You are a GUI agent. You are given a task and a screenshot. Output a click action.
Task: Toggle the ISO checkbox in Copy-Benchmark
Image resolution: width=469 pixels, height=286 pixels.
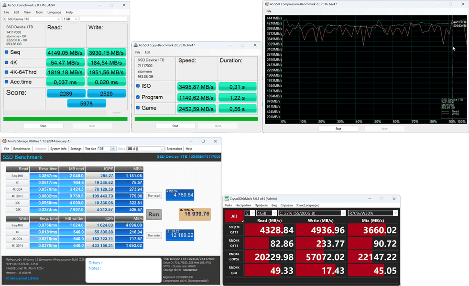138,86
